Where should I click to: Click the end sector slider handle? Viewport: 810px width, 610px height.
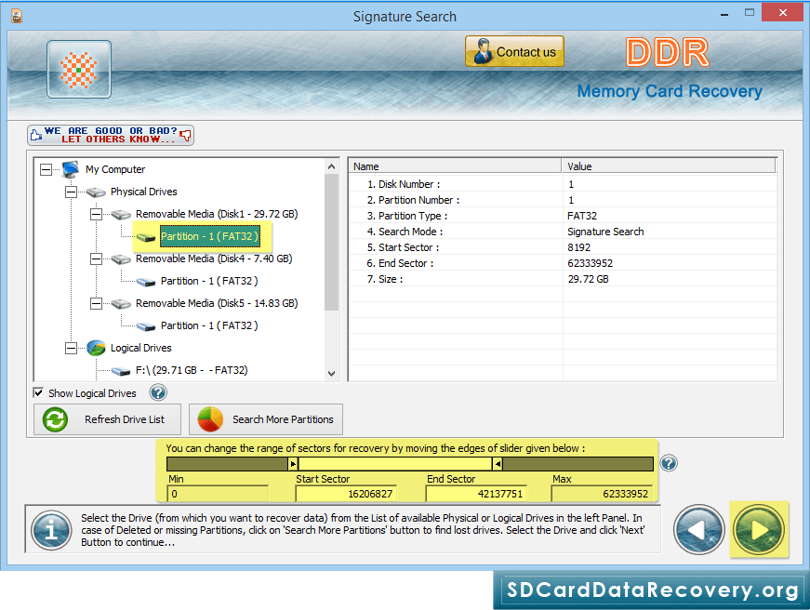click(497, 464)
